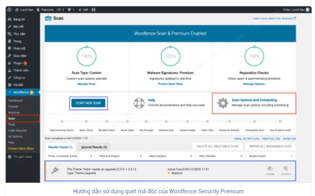The width and height of the screenshot is (315, 196).
Task: Click the Plugin icon in the sidebar
Action: coord(10,63)
